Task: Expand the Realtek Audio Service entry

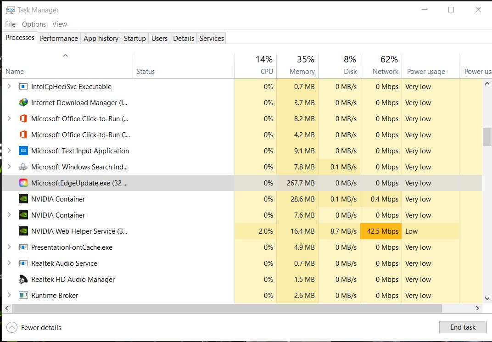Action: pyautogui.click(x=9, y=264)
